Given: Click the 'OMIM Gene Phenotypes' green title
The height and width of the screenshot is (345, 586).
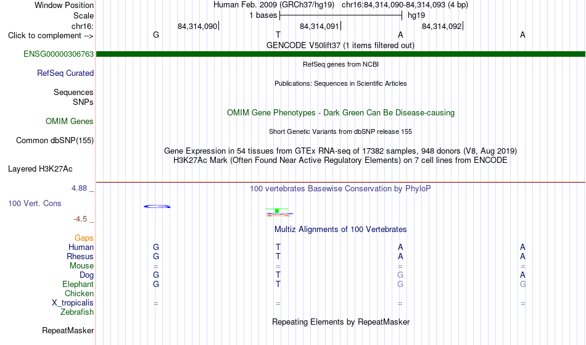Looking at the screenshot, I should (x=341, y=113).
